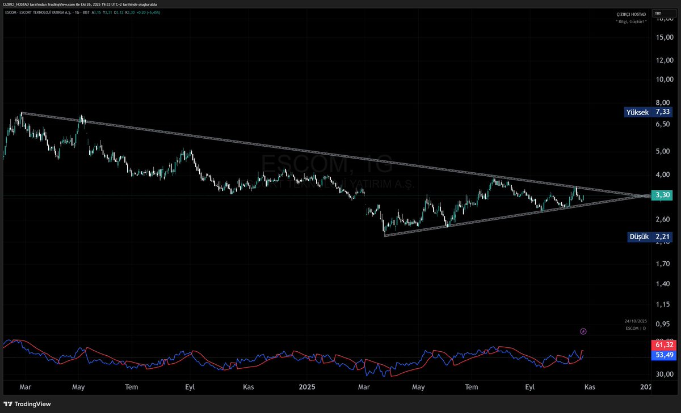Viewport: 681px width, 413px height.
Task: Click the Tem label after 2025
Action: tap(472, 387)
